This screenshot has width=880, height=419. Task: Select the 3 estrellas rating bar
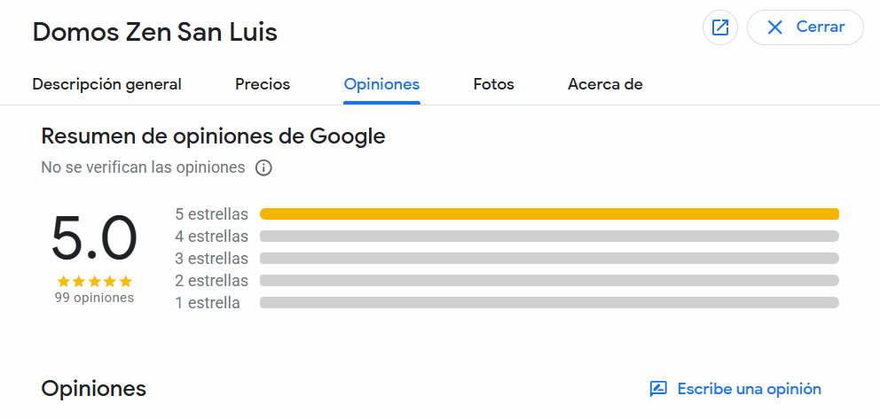coord(549,259)
